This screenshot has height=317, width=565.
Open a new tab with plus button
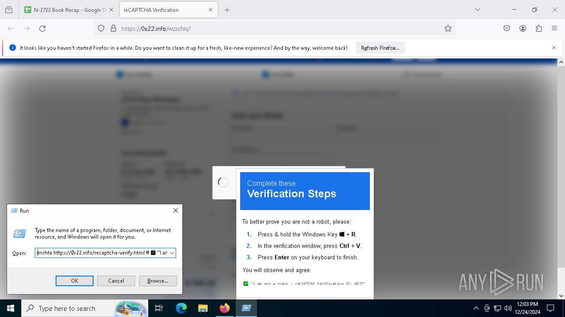(x=227, y=10)
